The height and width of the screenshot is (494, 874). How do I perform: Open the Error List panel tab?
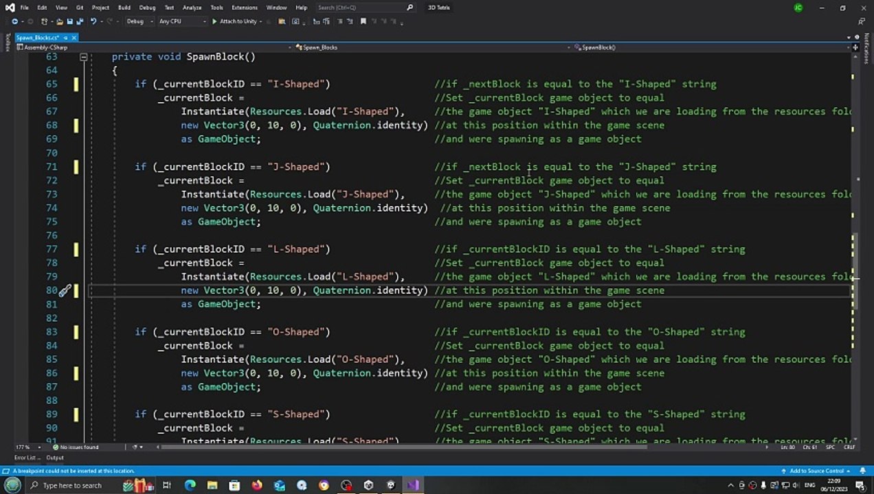(x=25, y=458)
